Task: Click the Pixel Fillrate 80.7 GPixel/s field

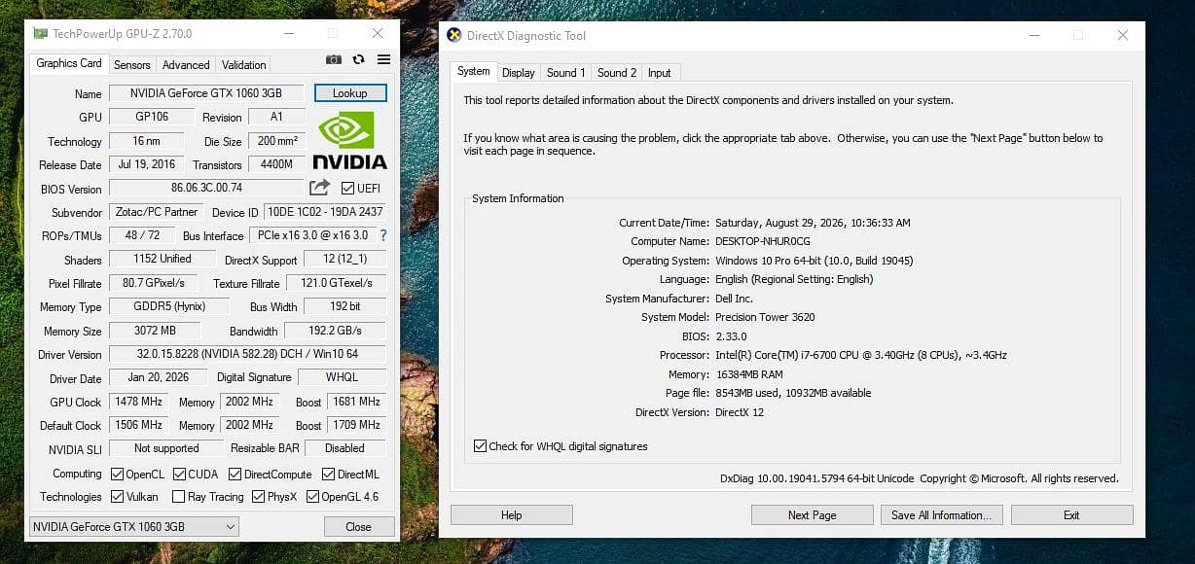Action: [153, 283]
